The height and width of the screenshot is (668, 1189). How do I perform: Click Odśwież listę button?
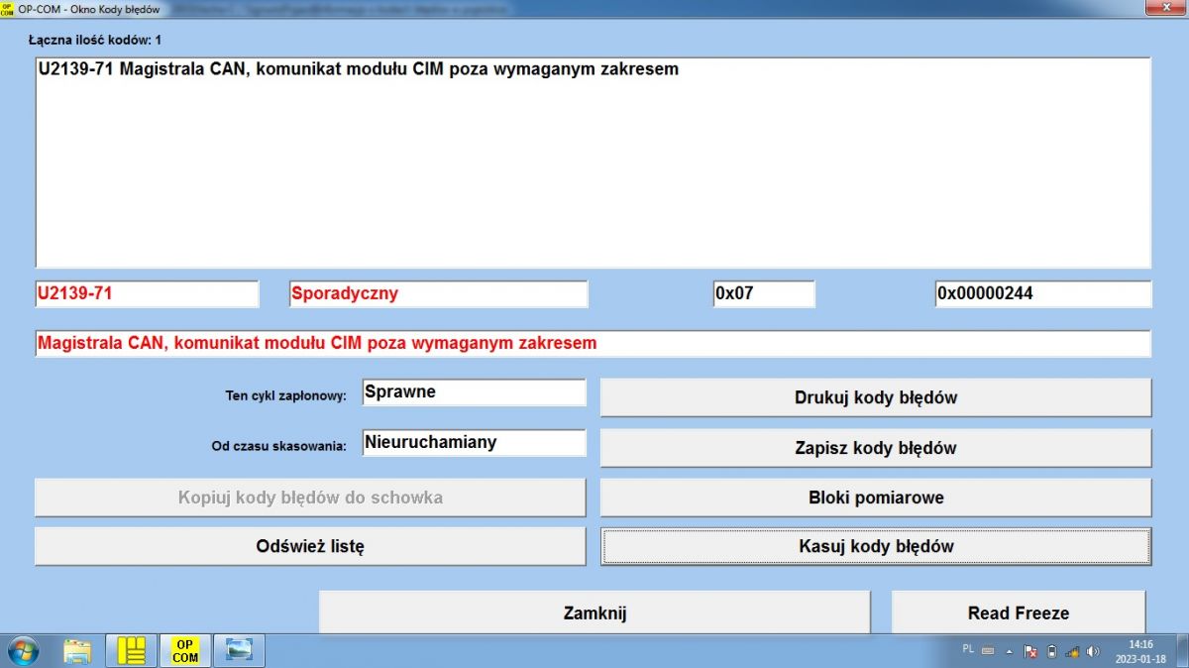[310, 546]
